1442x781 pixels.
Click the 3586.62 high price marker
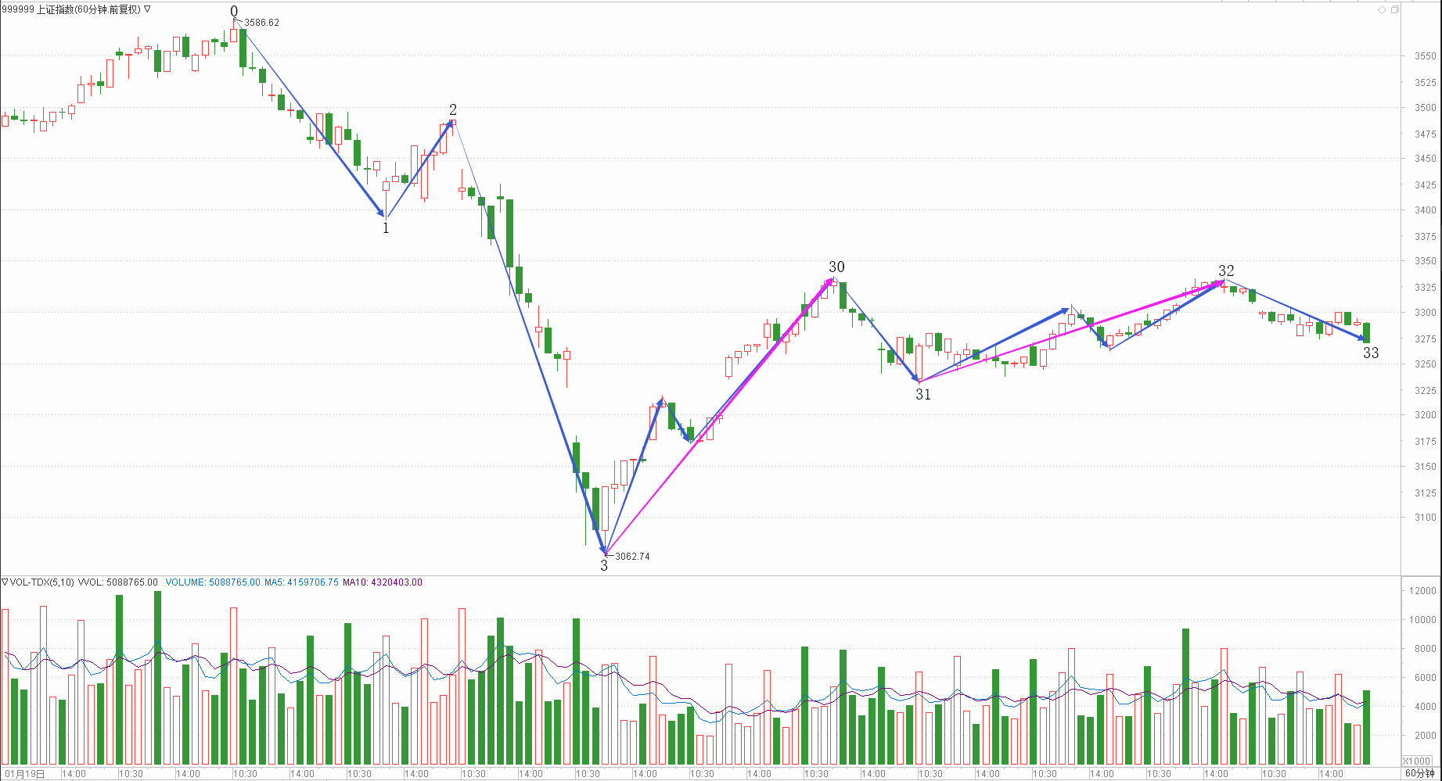[x=261, y=23]
